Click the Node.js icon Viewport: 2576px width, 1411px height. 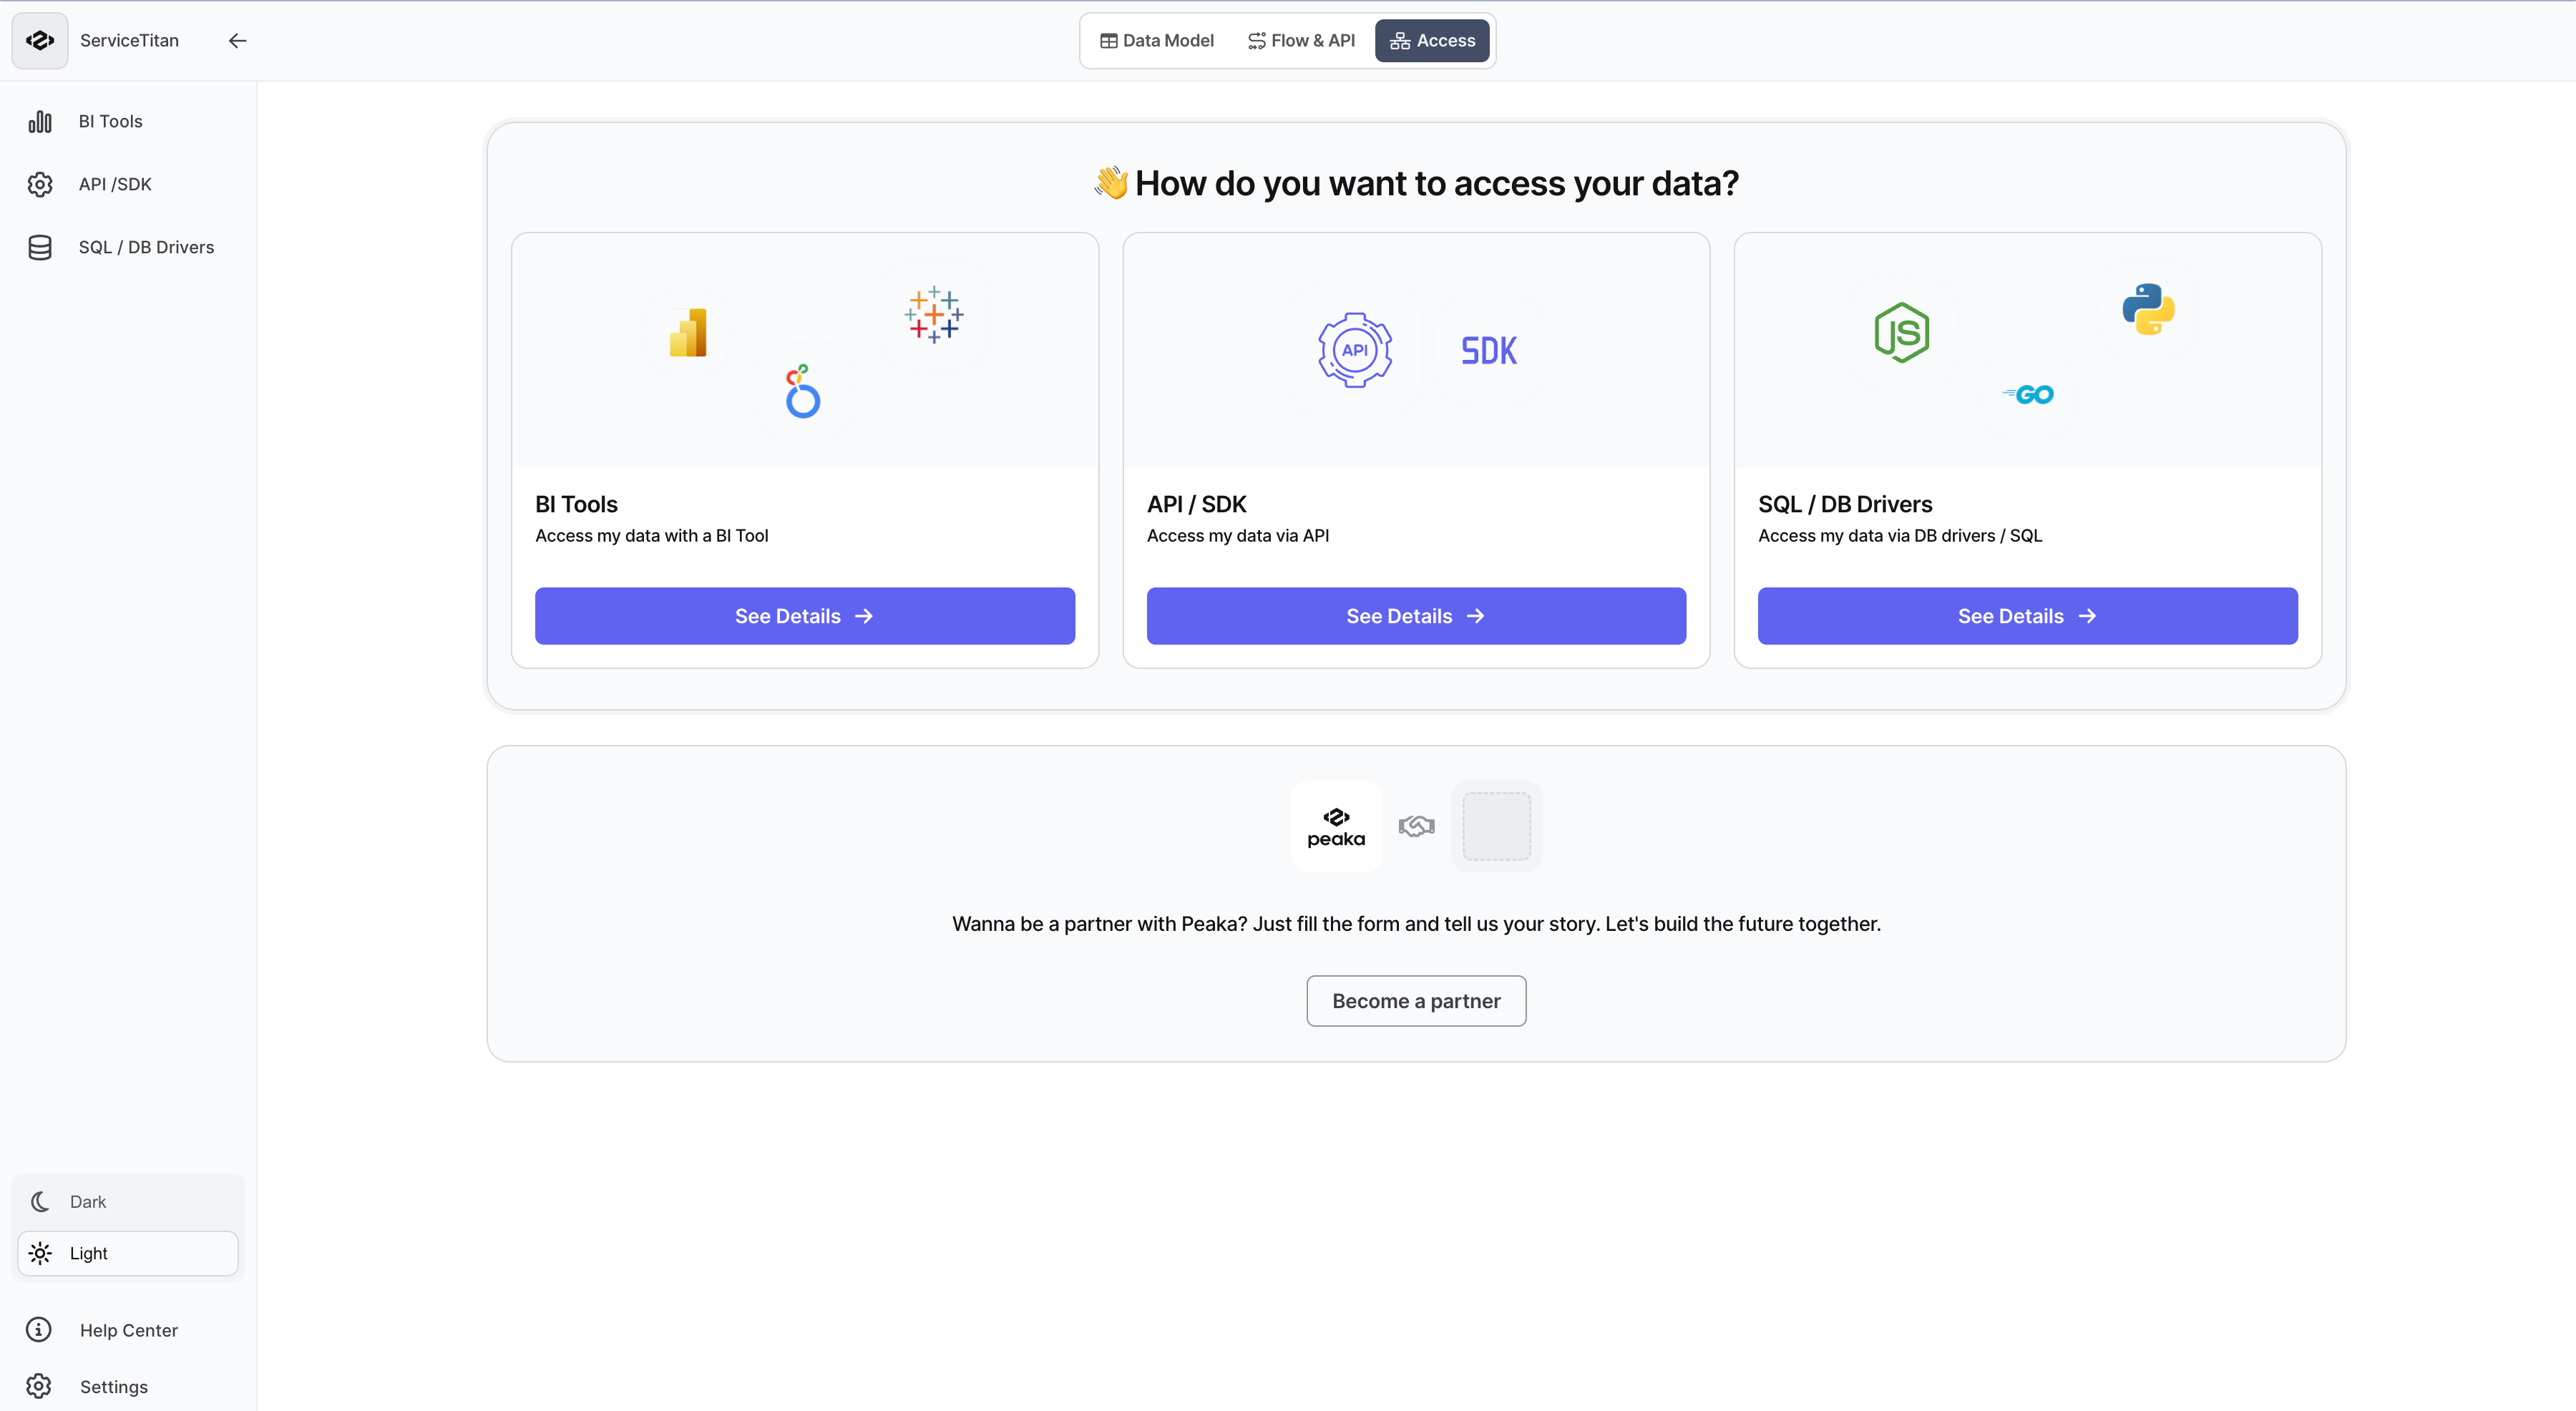(1901, 333)
